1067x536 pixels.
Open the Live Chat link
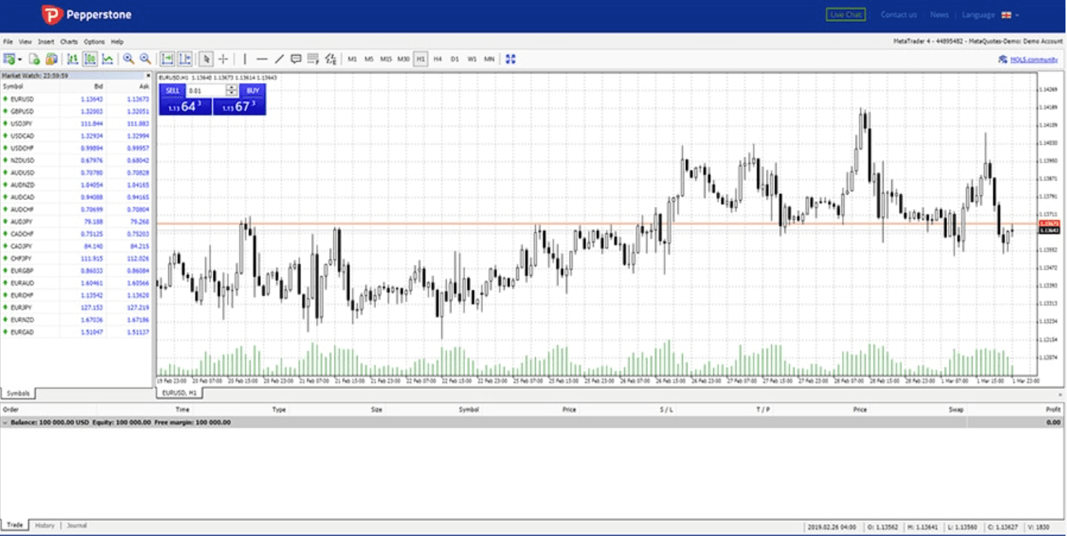846,15
